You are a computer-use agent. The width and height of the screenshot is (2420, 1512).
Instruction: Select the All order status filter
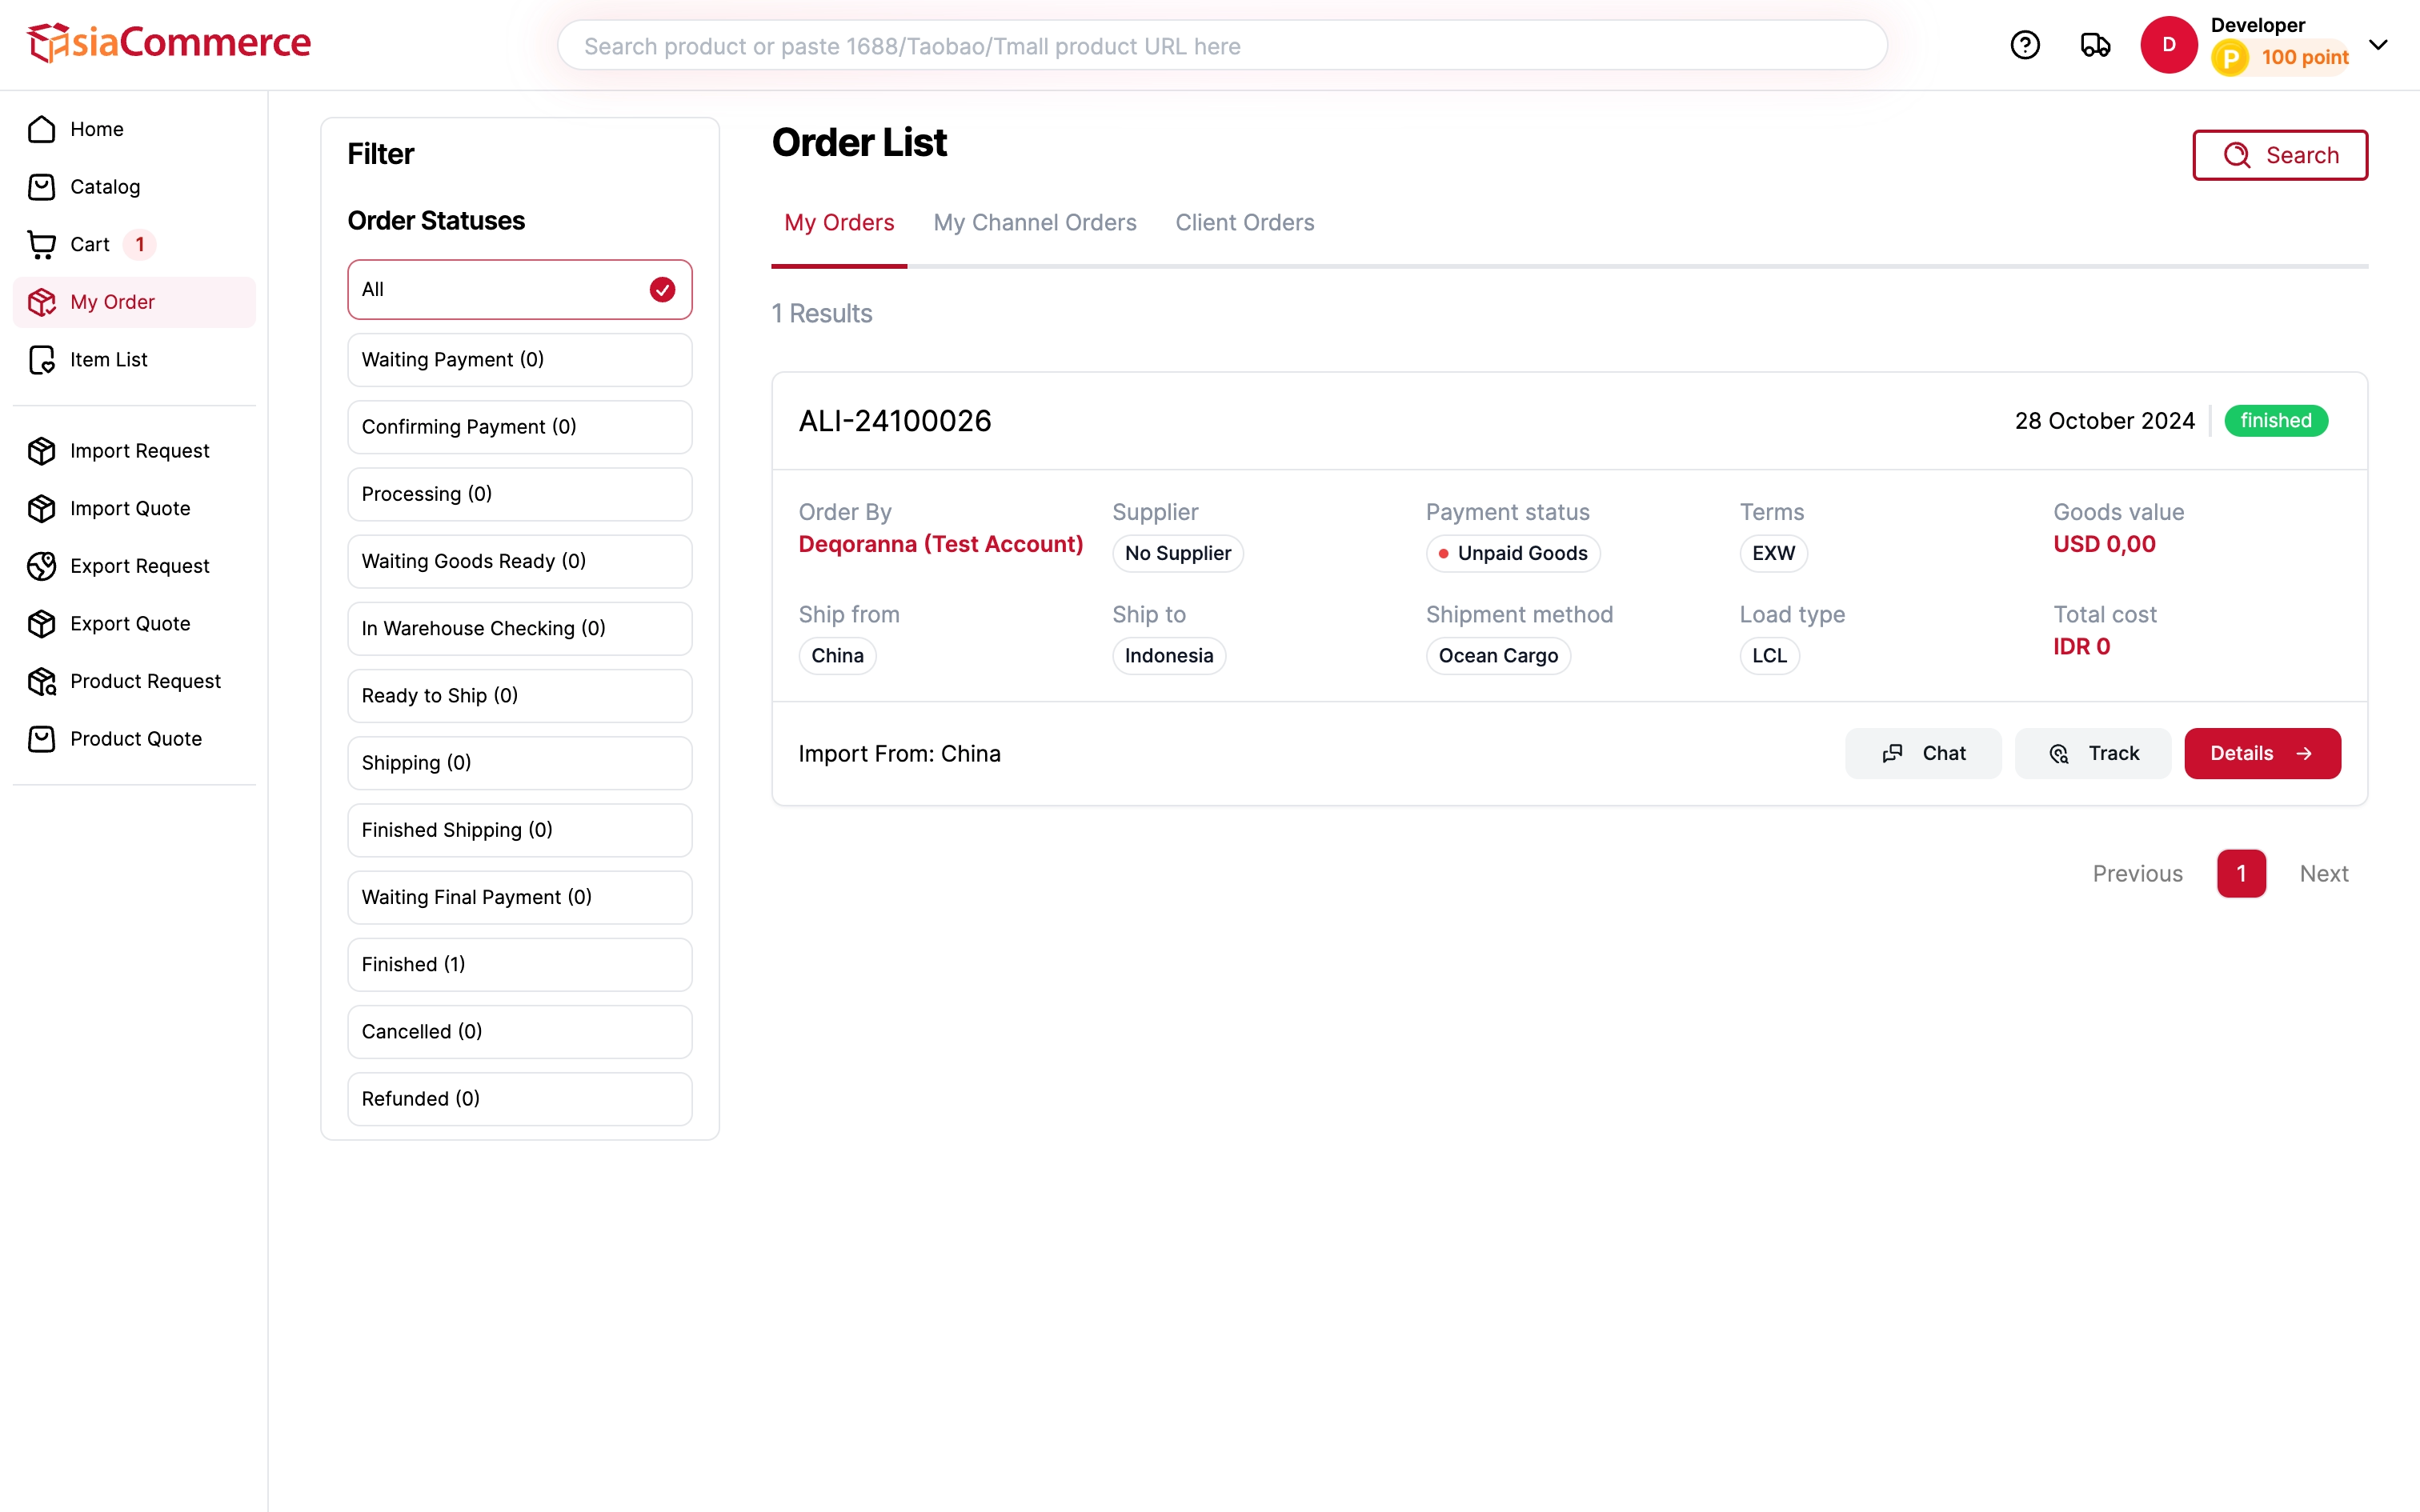click(519, 289)
